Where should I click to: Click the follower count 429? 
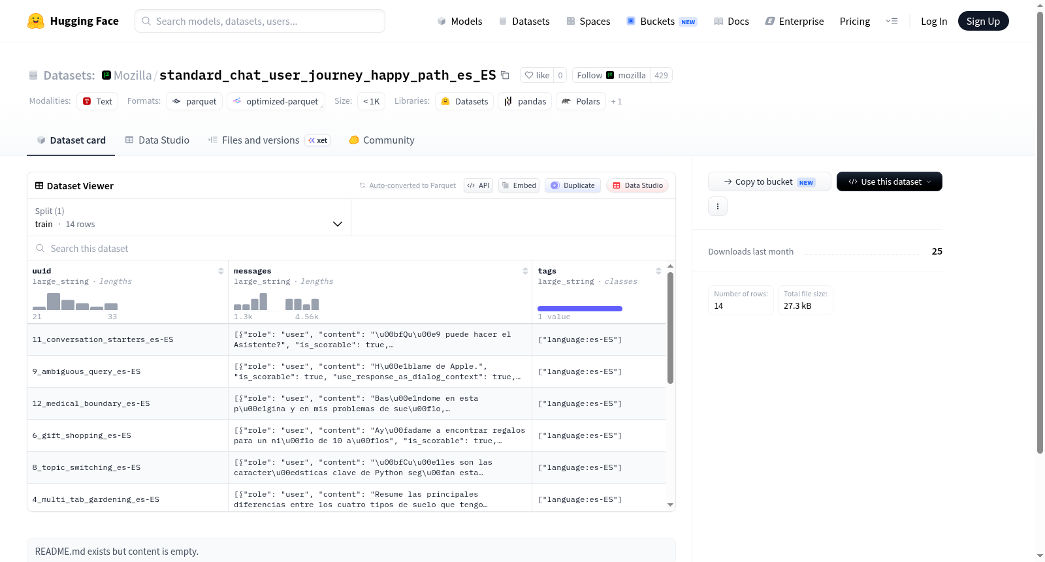pos(661,75)
